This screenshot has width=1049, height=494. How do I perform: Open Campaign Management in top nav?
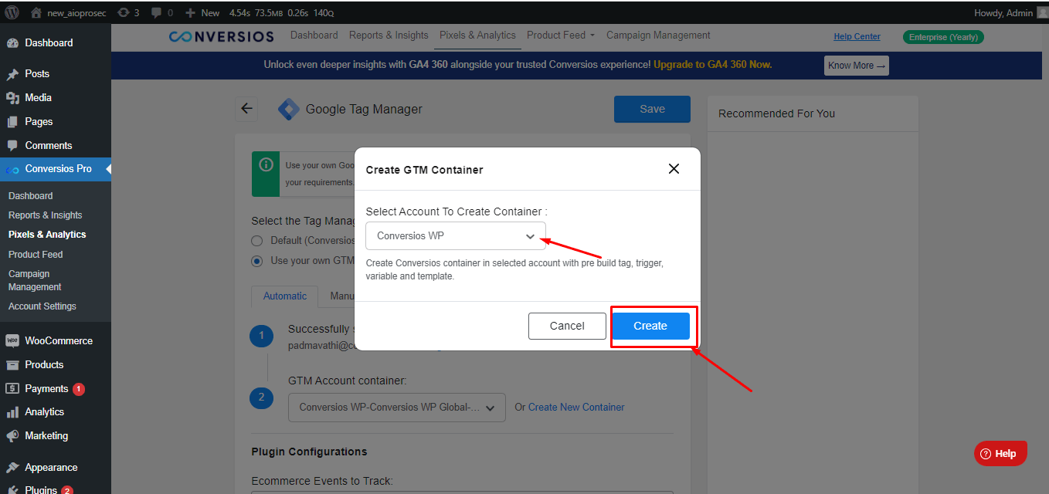[x=658, y=36]
